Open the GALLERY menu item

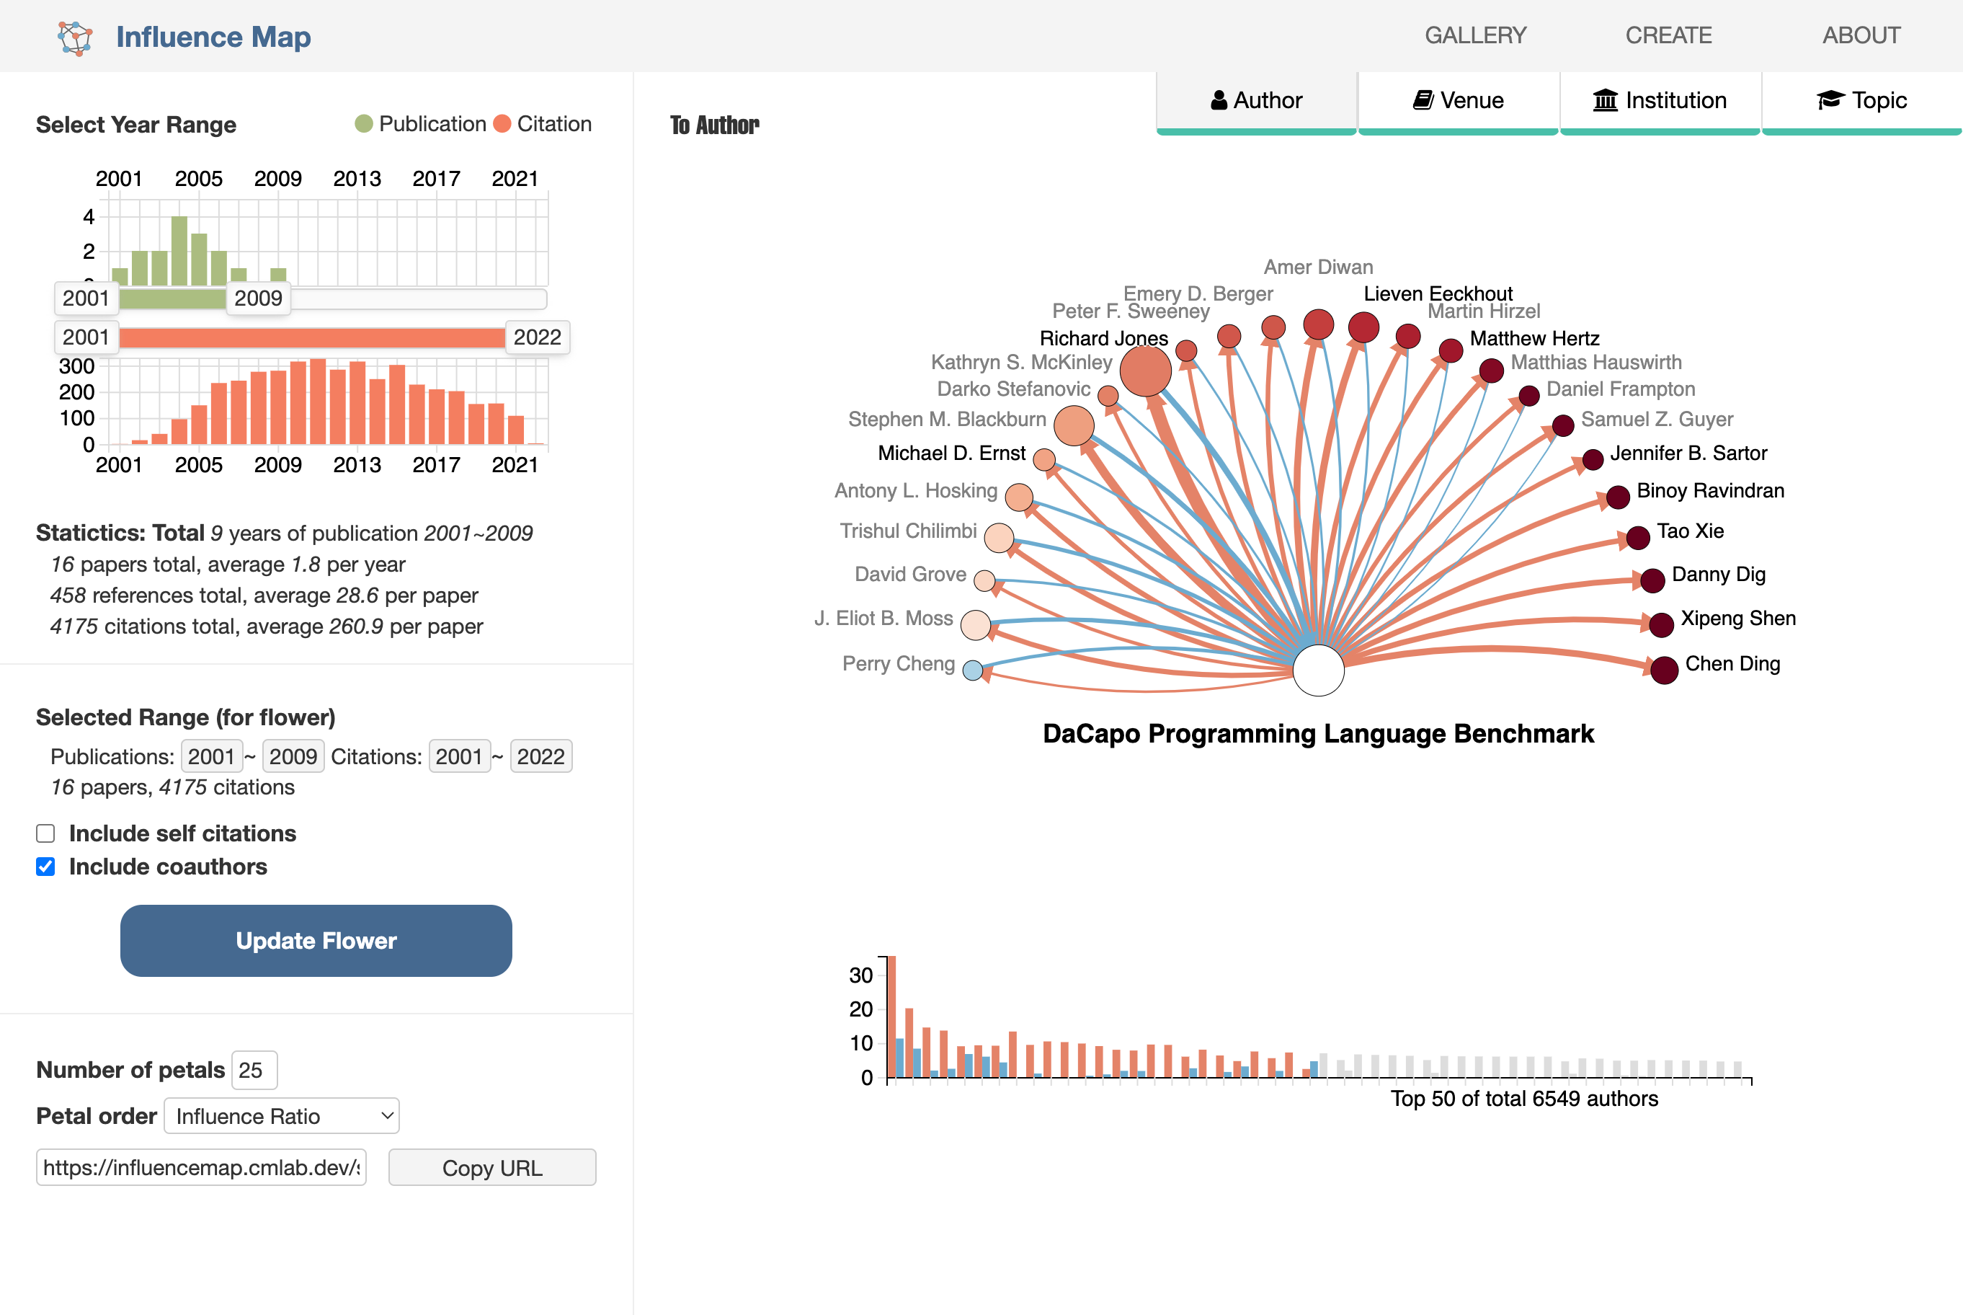[1475, 35]
